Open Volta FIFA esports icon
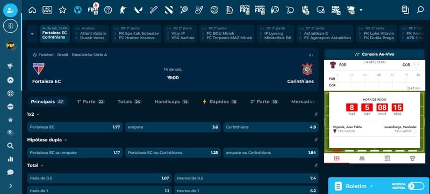The image size is (430, 194). click(x=245, y=10)
